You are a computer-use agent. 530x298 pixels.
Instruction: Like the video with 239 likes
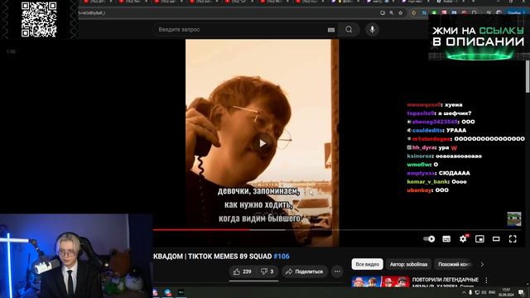coord(242,272)
